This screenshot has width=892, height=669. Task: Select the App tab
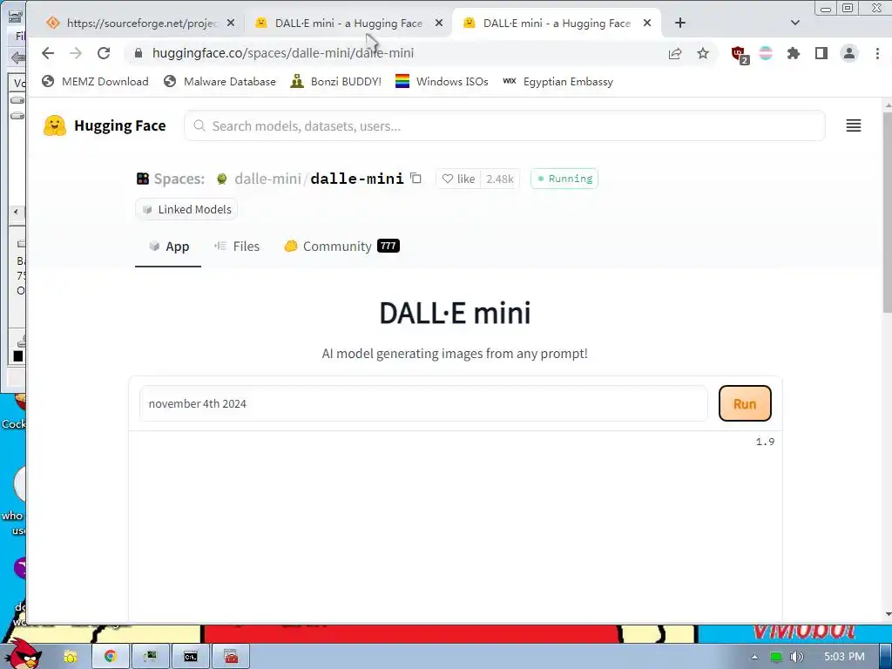coord(168,247)
